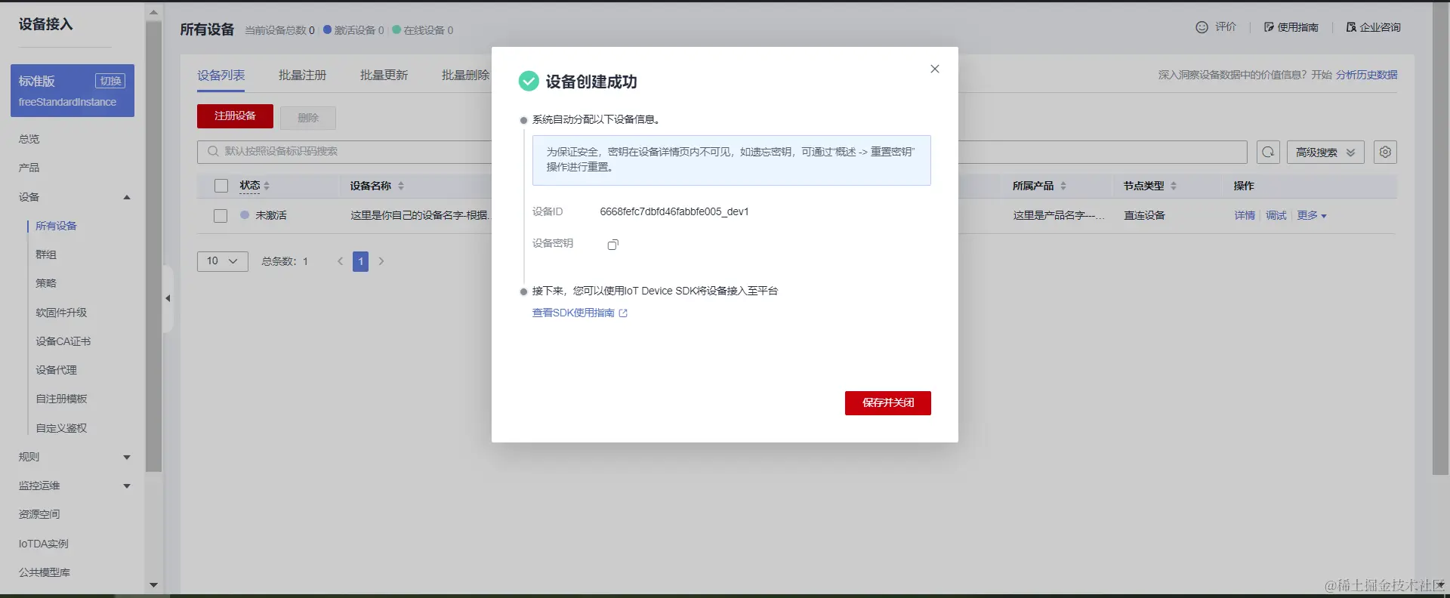The image size is (1450, 598).
Task: Click the green success check icon
Action: [x=529, y=81]
